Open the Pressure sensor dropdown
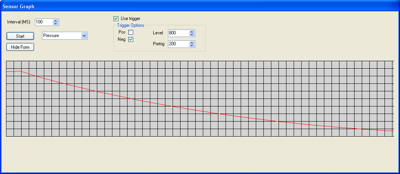The width and height of the screenshot is (400, 174). (x=84, y=36)
